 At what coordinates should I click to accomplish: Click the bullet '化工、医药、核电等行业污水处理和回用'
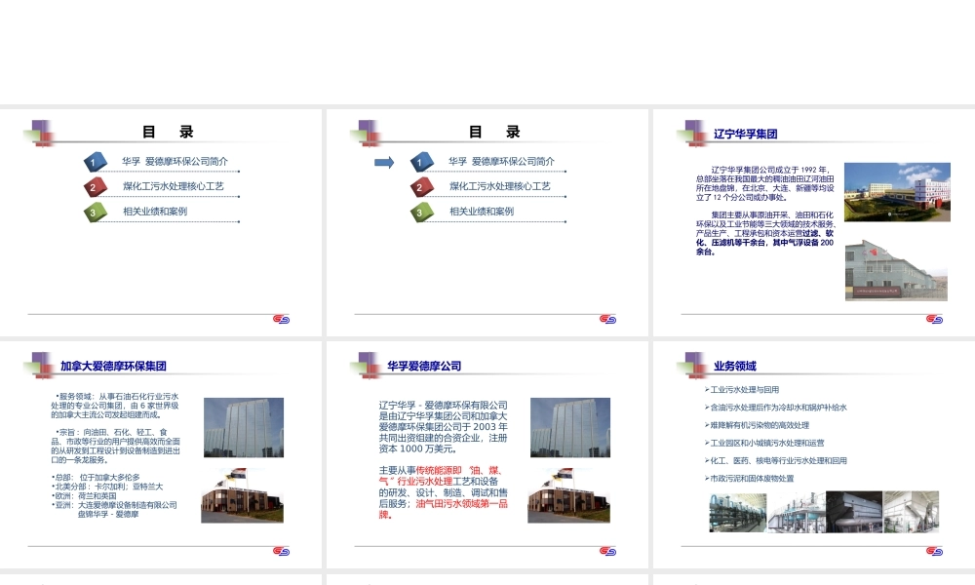tap(776, 460)
